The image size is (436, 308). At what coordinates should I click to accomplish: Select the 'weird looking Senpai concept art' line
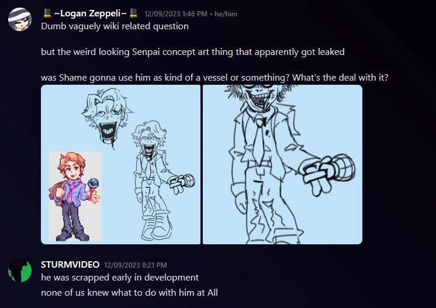click(x=193, y=52)
